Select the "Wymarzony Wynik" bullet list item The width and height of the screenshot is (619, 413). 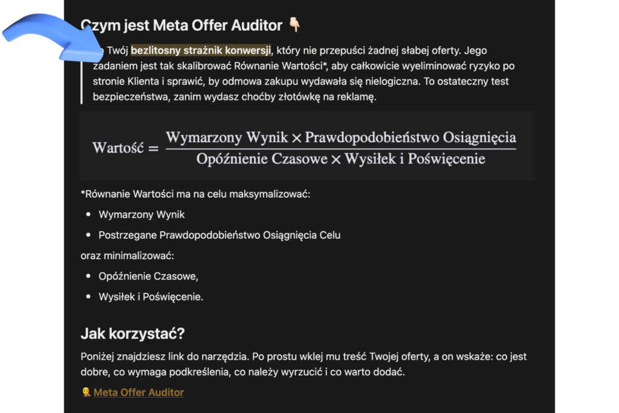[x=141, y=215]
